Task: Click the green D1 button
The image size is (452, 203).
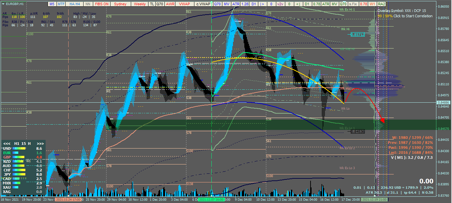Action: point(307,4)
